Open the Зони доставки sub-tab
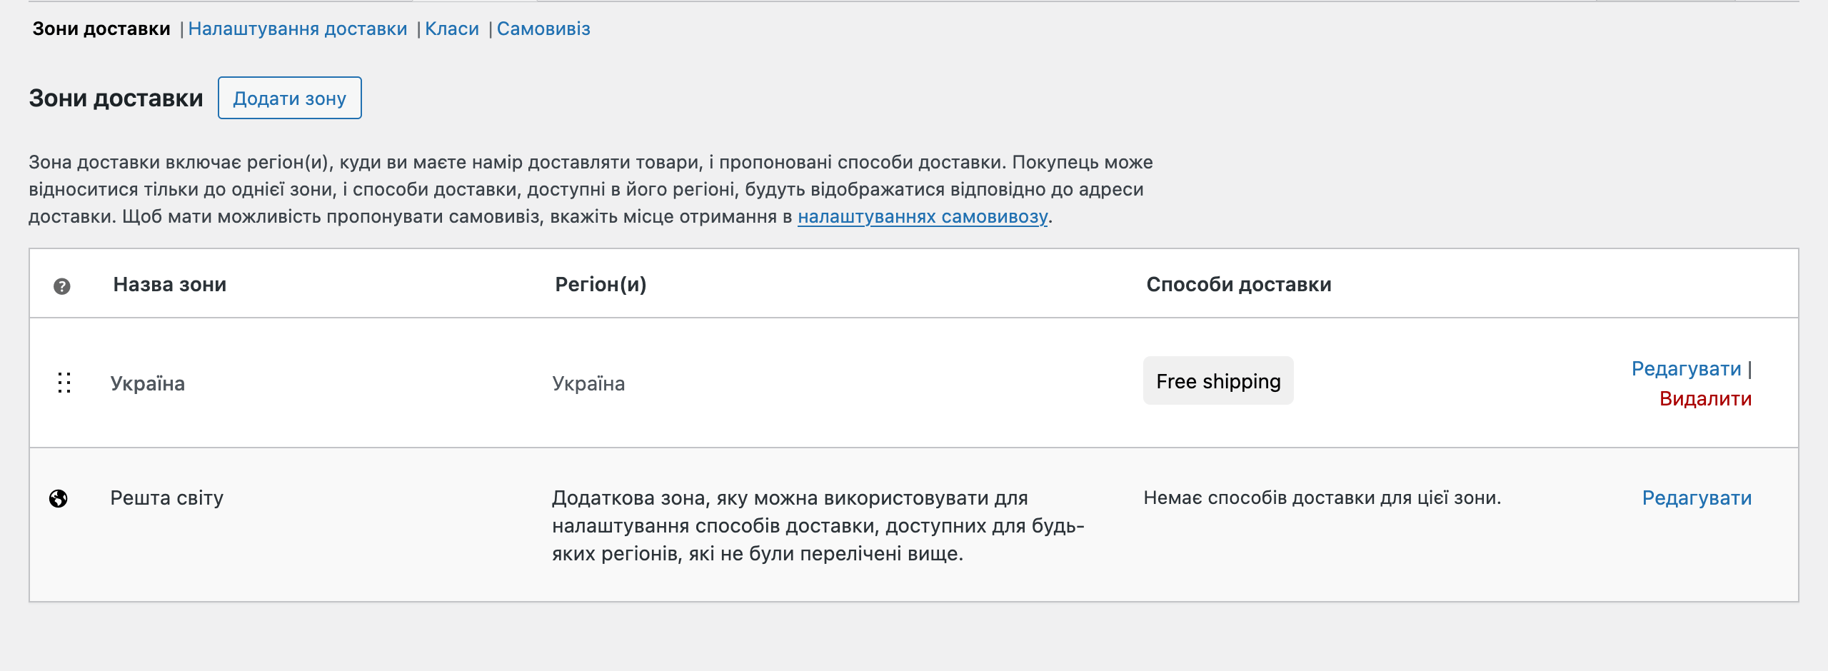The height and width of the screenshot is (671, 1828). [101, 29]
